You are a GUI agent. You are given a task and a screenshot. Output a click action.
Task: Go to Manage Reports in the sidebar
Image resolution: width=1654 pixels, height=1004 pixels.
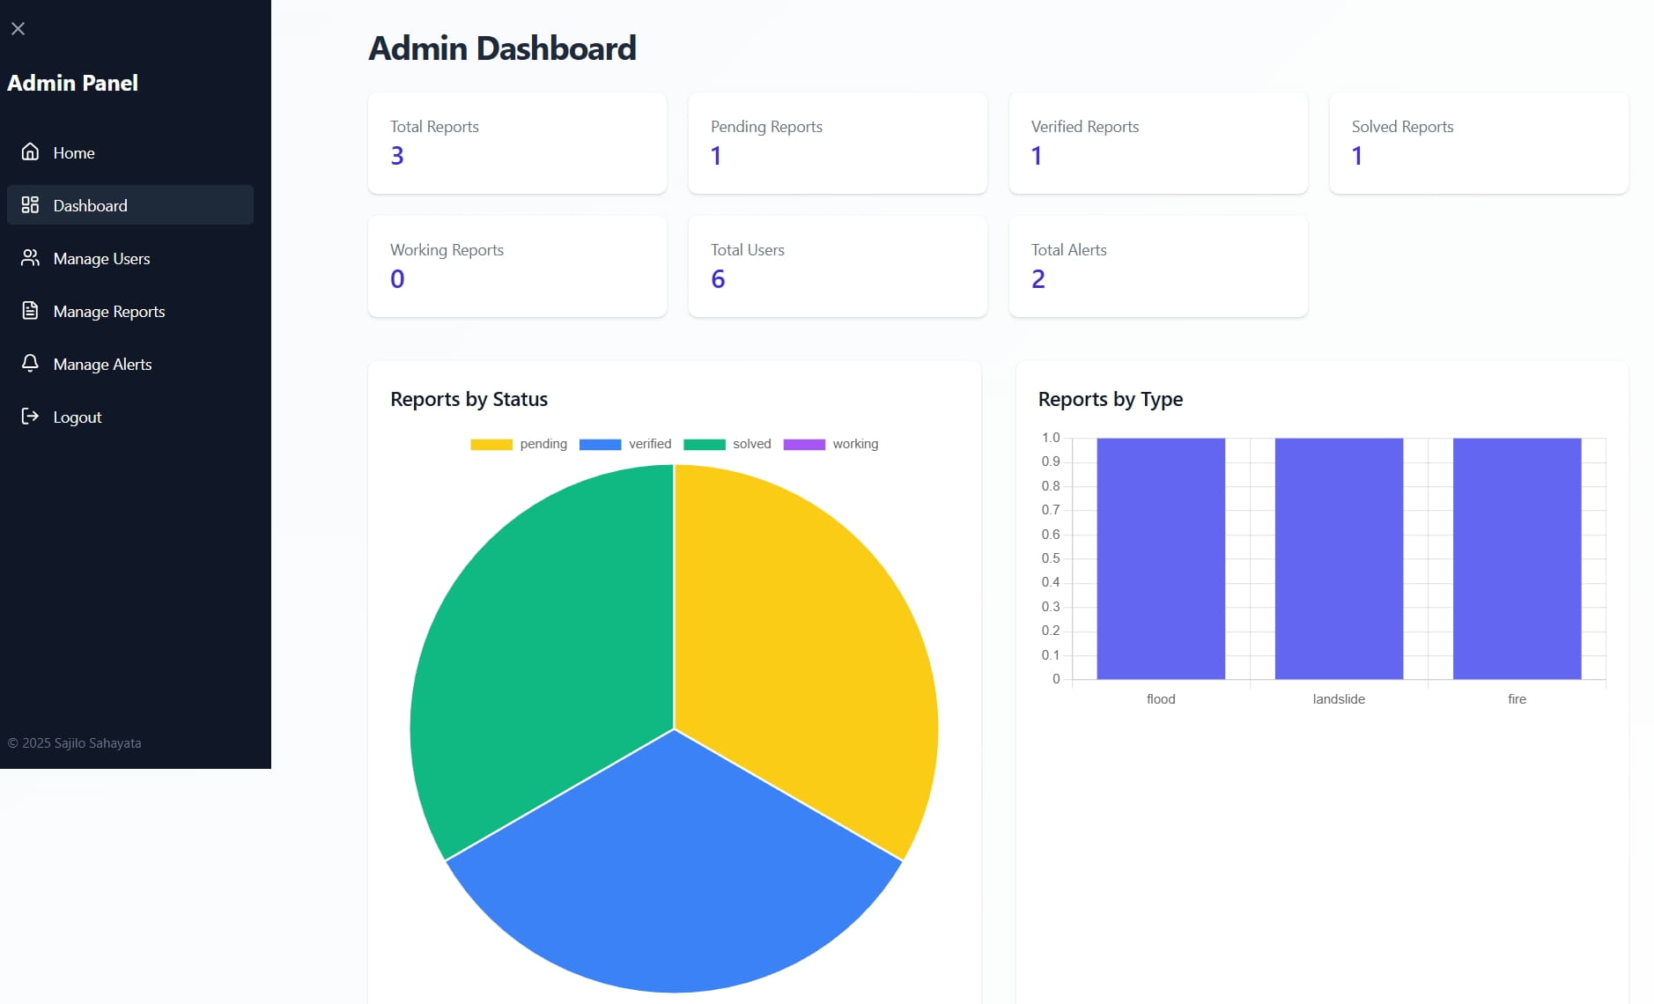tap(130, 311)
